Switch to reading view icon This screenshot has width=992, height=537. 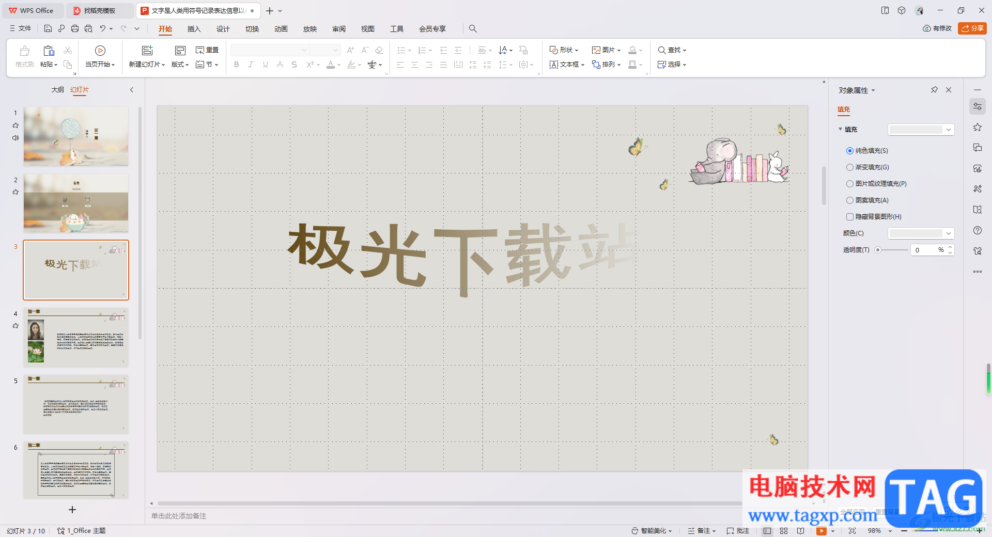(x=800, y=531)
